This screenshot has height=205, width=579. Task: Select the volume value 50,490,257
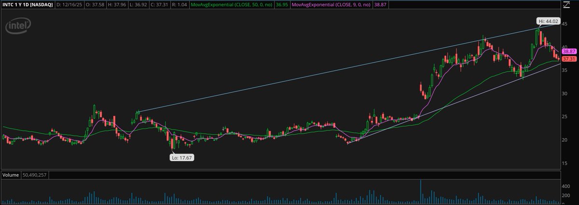pos(35,176)
